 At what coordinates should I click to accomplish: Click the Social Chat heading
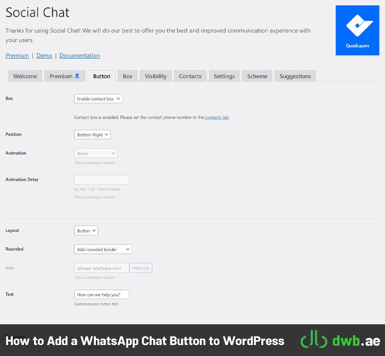pyautogui.click(x=37, y=12)
